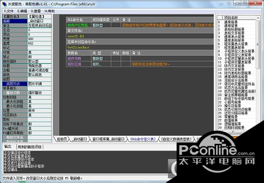The width and height of the screenshot is (264, 183).
Task: Switch to the 输出 panel tab
Action: pos(8,147)
